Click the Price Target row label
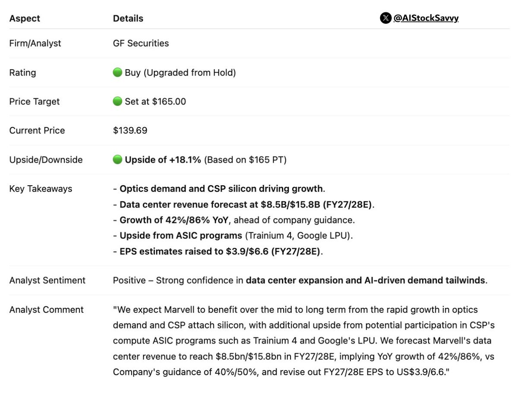The image size is (518, 405). click(35, 101)
